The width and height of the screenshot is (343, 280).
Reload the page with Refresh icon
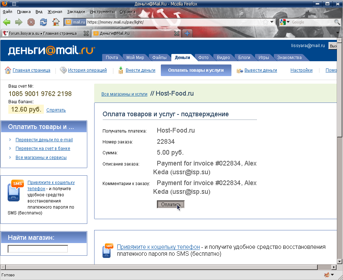43,22
